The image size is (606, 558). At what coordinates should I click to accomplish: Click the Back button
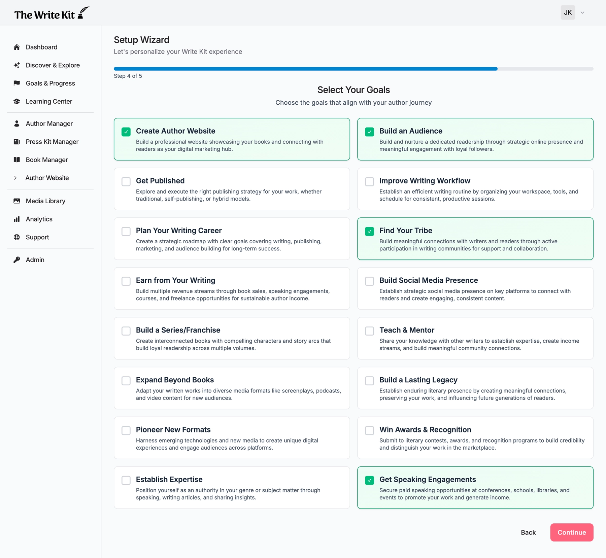[x=528, y=532]
